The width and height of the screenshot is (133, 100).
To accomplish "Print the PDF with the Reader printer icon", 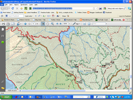I will point(3,24).
